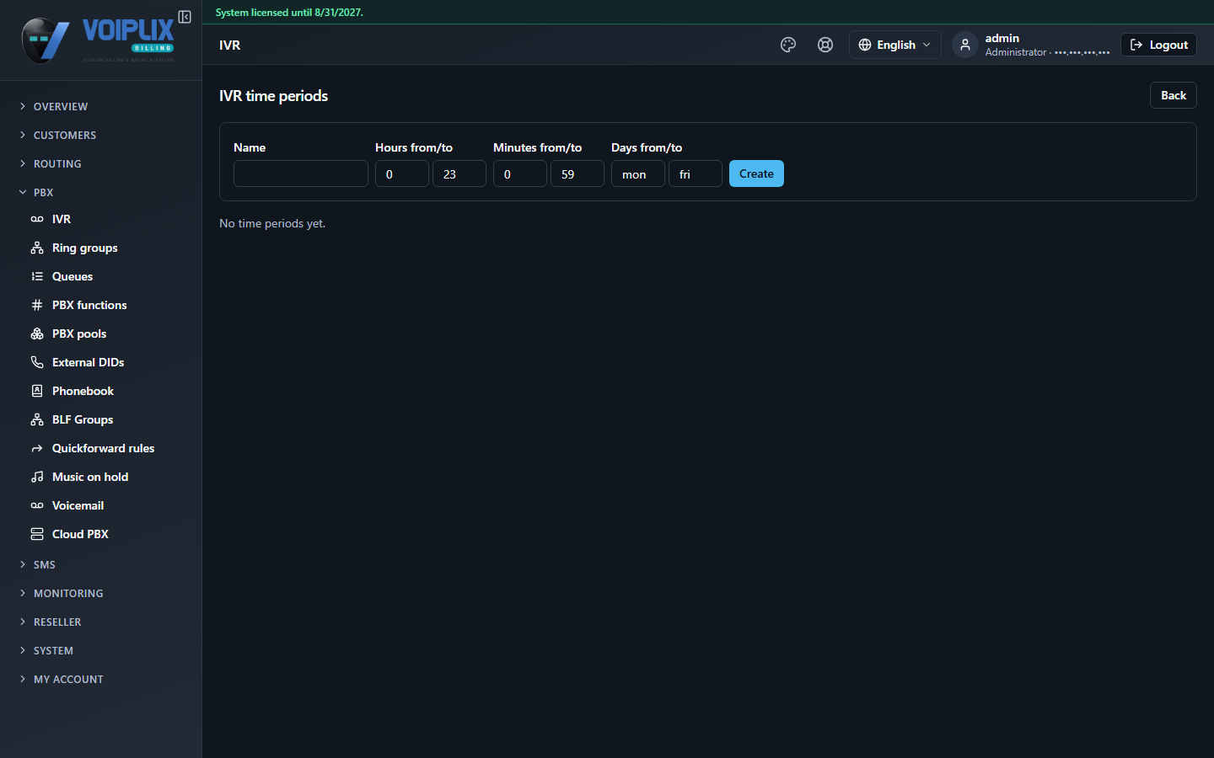
Task: Click the Days to field showing fri
Action: [696, 173]
